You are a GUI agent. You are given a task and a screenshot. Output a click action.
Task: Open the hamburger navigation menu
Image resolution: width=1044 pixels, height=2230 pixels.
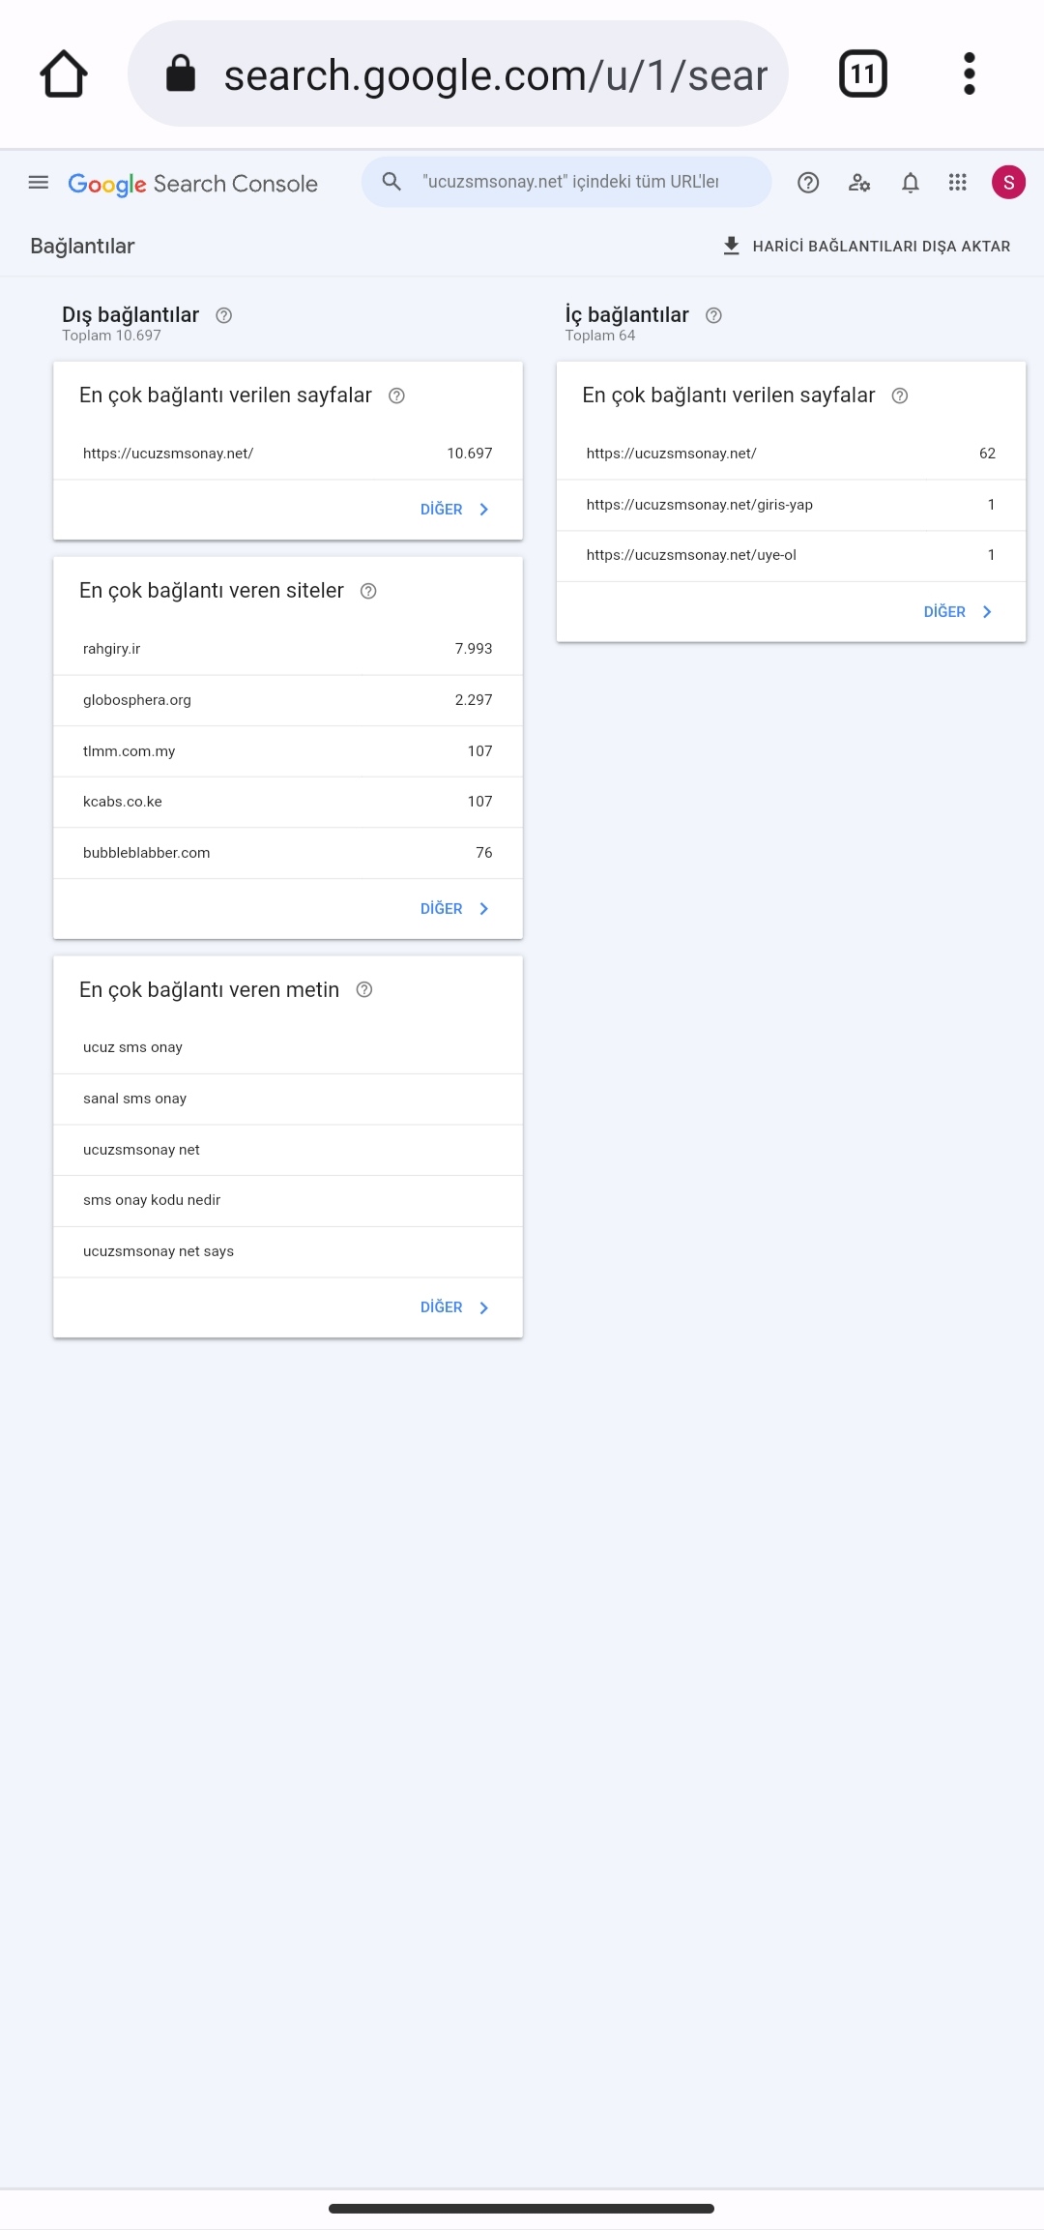(39, 182)
